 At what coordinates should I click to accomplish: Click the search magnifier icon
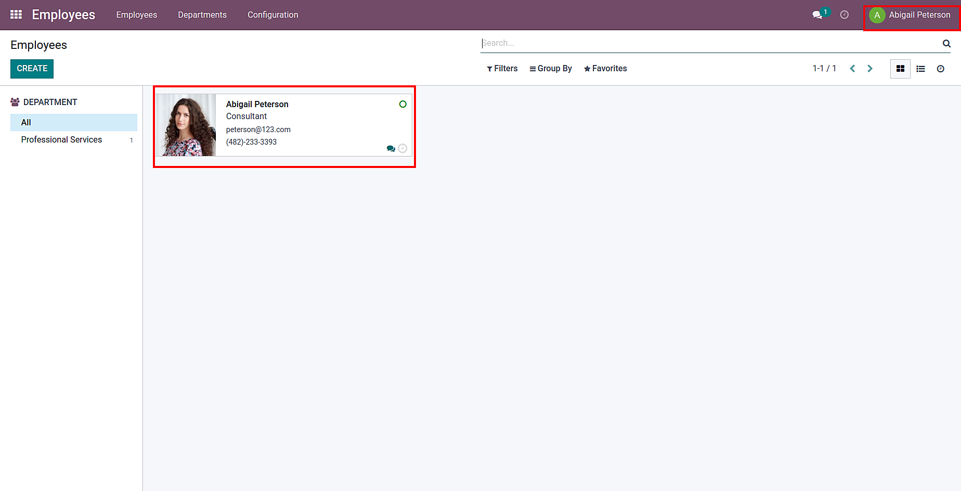point(946,43)
